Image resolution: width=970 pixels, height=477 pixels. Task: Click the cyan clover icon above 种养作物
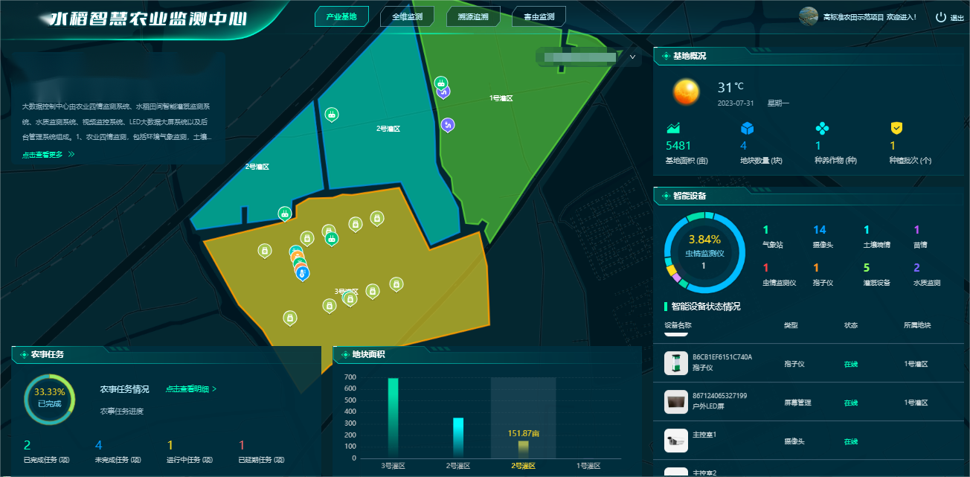[x=822, y=128]
